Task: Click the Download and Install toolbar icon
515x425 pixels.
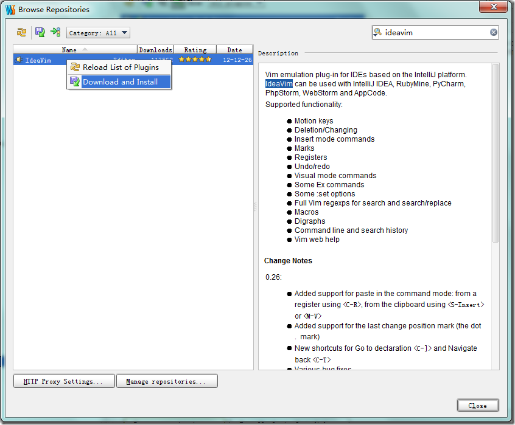Action: click(40, 32)
